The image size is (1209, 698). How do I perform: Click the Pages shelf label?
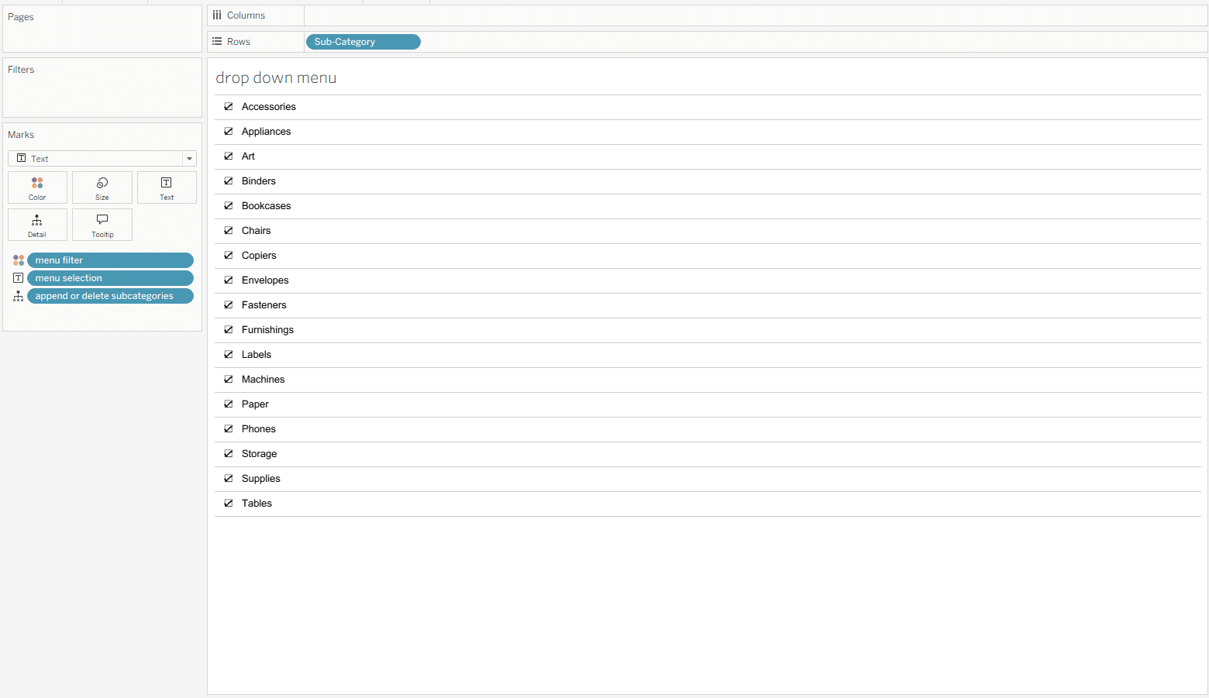21,17
